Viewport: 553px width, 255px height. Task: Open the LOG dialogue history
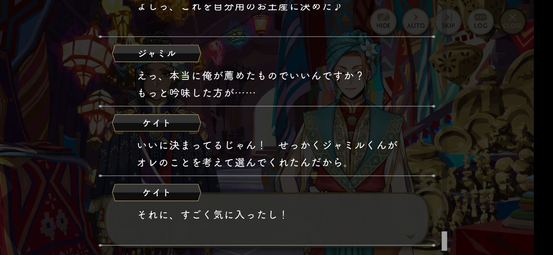pyautogui.click(x=480, y=22)
